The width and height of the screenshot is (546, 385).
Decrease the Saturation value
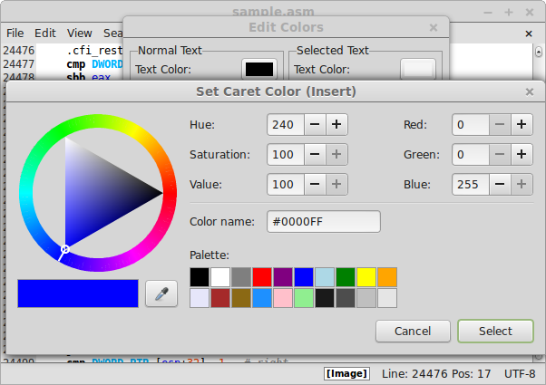pyautogui.click(x=315, y=154)
